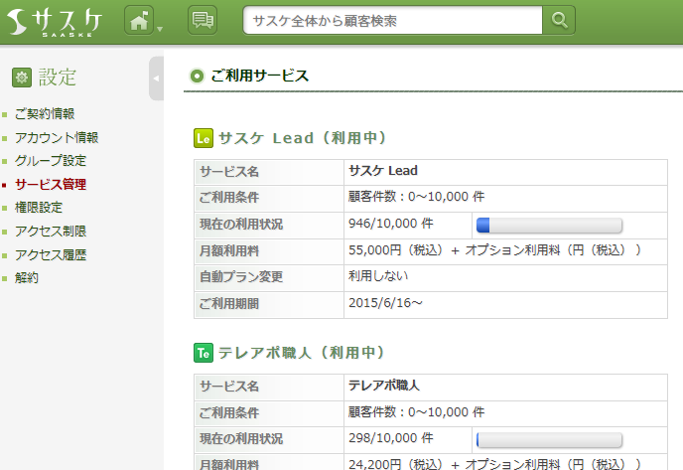Click the green Le icon for サスケ Lead
Image resolution: width=683 pixels, height=470 pixels.
pyautogui.click(x=203, y=138)
